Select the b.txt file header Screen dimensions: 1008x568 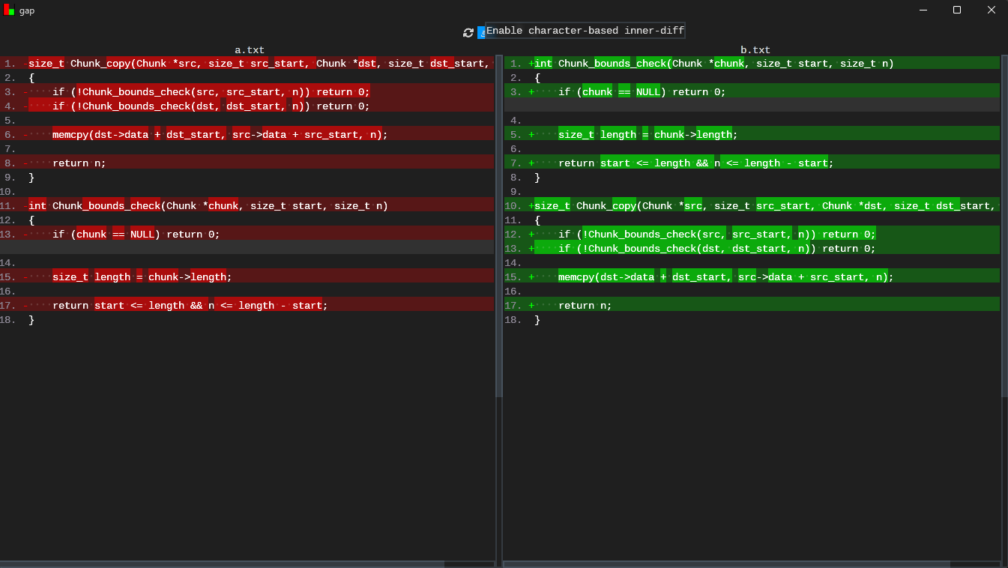pos(755,50)
